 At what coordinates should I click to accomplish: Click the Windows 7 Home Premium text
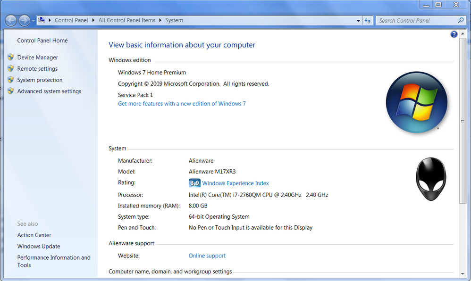click(x=152, y=72)
